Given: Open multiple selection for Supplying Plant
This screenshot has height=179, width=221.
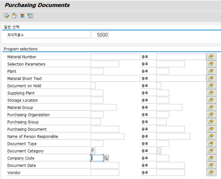Looking at the screenshot, I should click(211, 93).
